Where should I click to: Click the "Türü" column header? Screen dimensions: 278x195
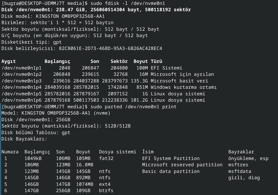tap(157, 61)
